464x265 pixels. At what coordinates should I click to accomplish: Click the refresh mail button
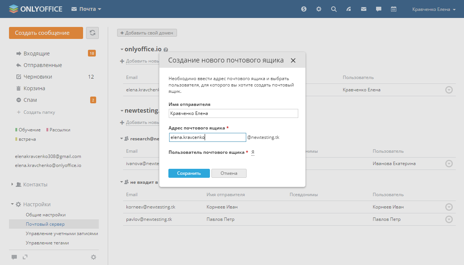click(92, 33)
